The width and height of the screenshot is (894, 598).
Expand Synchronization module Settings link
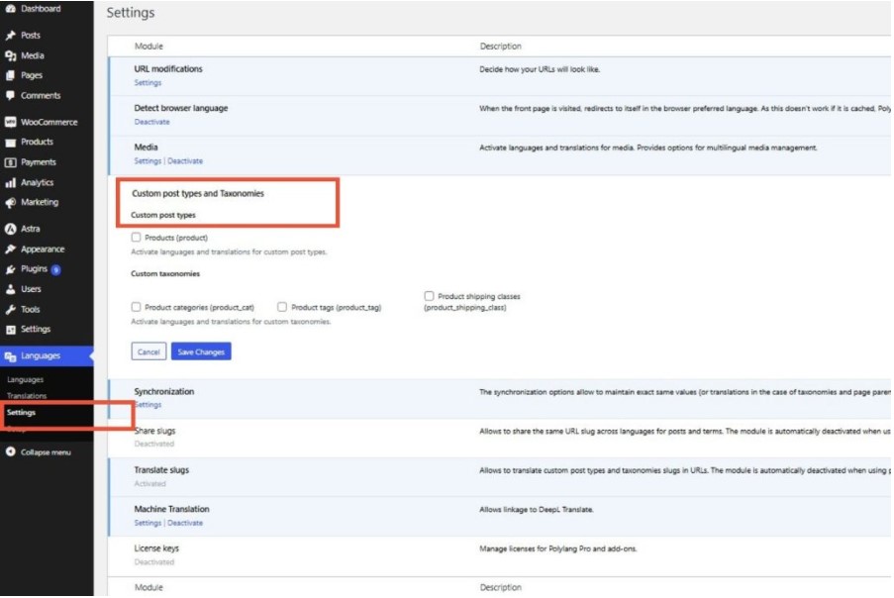148,405
